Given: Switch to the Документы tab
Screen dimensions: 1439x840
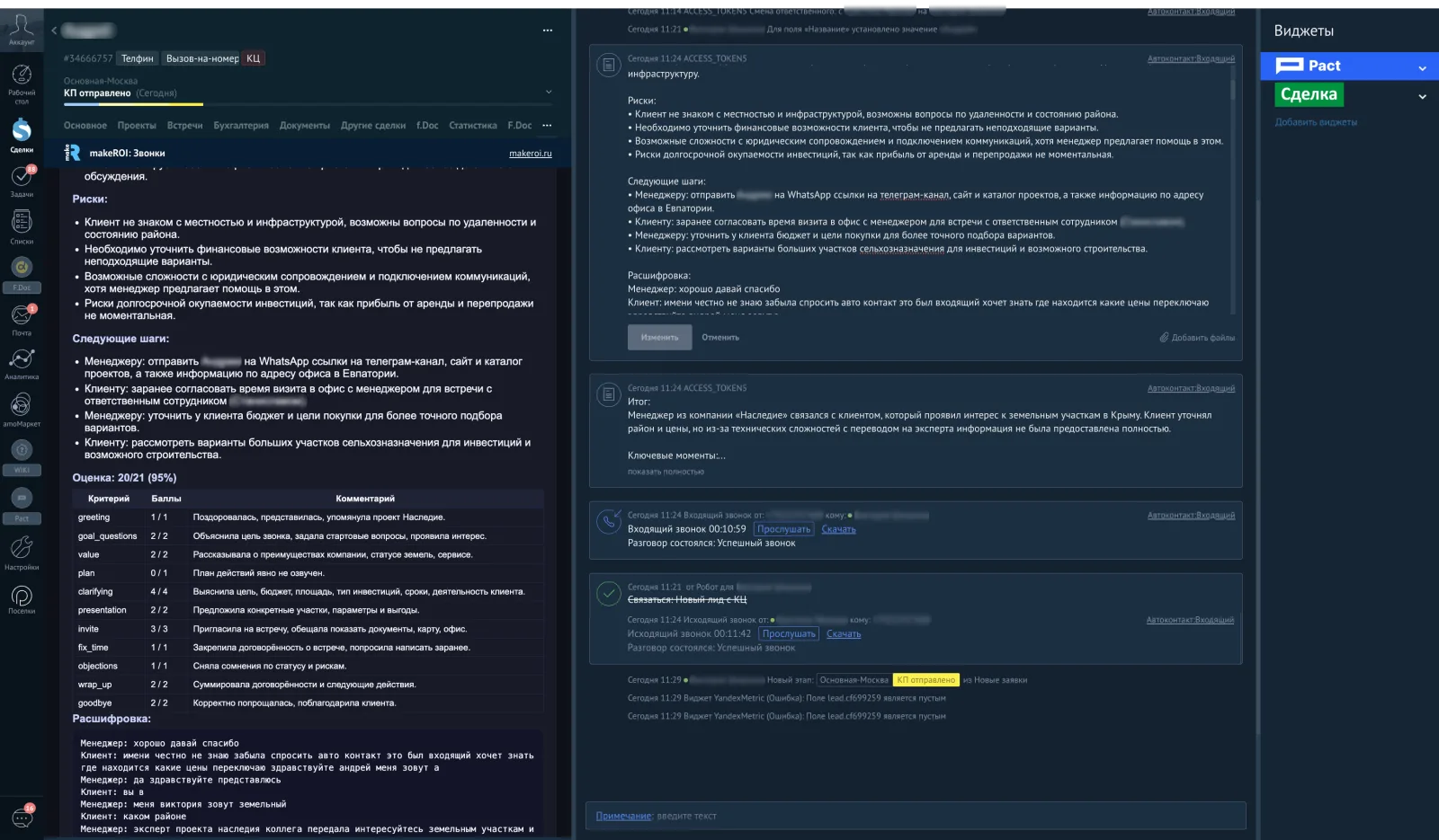Looking at the screenshot, I should 305,126.
